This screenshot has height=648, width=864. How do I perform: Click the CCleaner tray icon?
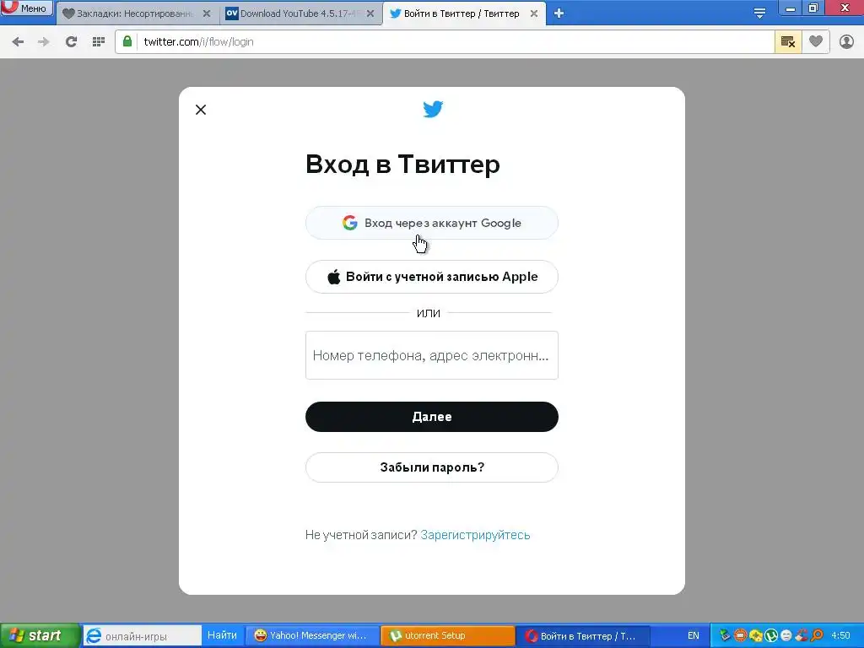(x=802, y=636)
